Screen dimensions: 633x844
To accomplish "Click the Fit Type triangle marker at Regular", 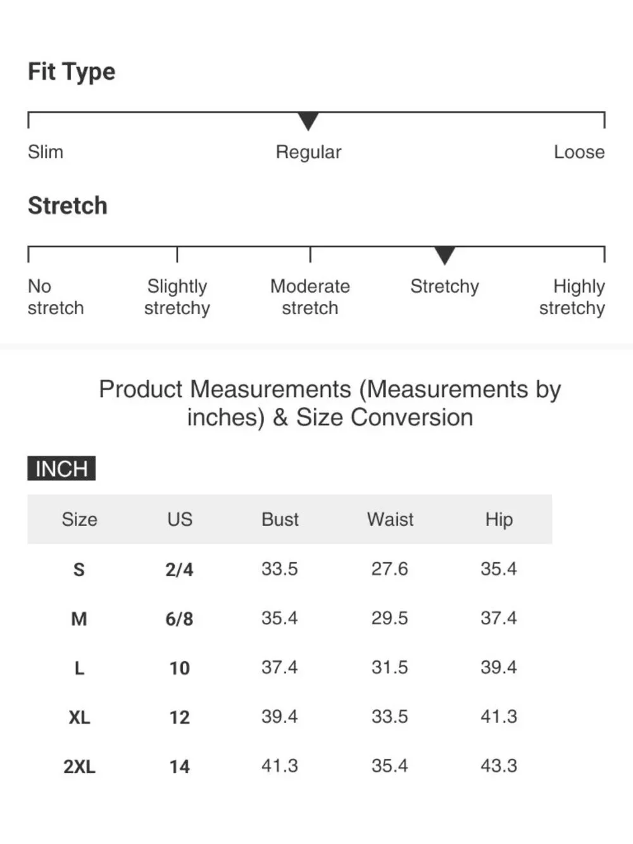I will coord(308,121).
